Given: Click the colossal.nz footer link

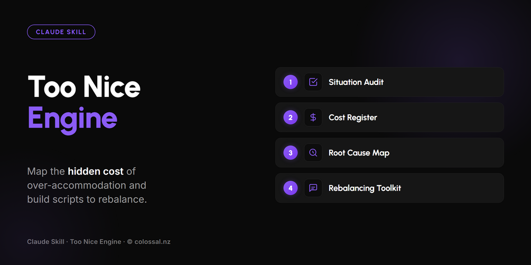Looking at the screenshot, I should (x=152, y=242).
